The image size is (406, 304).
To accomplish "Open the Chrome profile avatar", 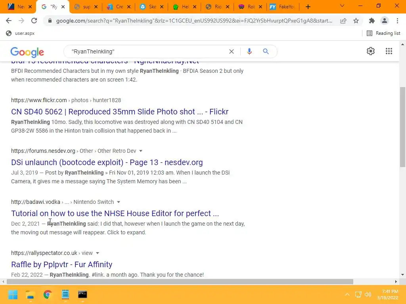I will pos(385,21).
